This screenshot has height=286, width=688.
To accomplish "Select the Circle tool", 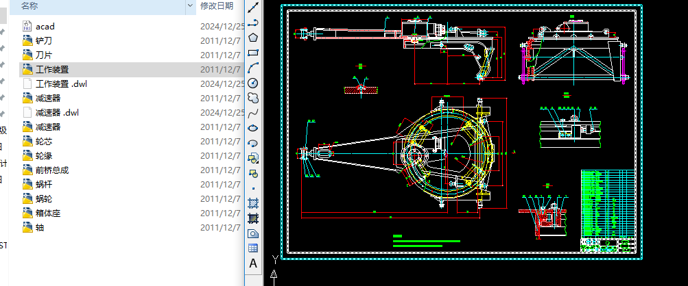I will 253,83.
